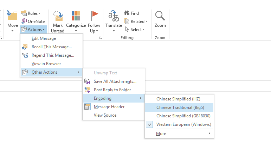Click the Resend This Message icon
This screenshot has height=160, width=271.
[25, 55]
